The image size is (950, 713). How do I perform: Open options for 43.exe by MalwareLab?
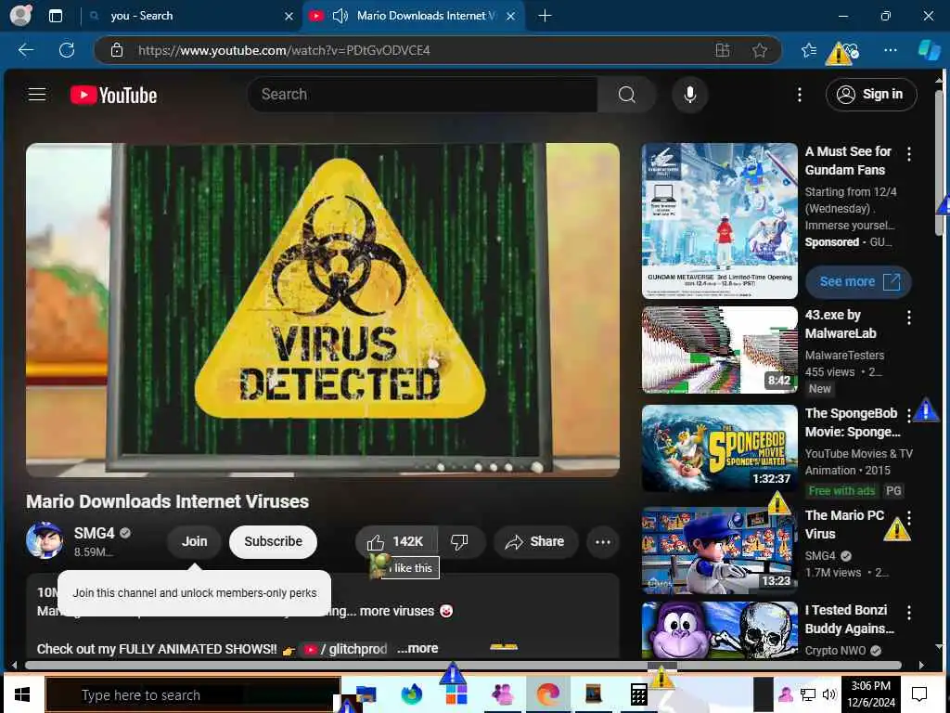(909, 318)
